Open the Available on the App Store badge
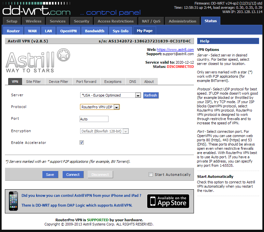This screenshot has width=264, height=232. 168,201
